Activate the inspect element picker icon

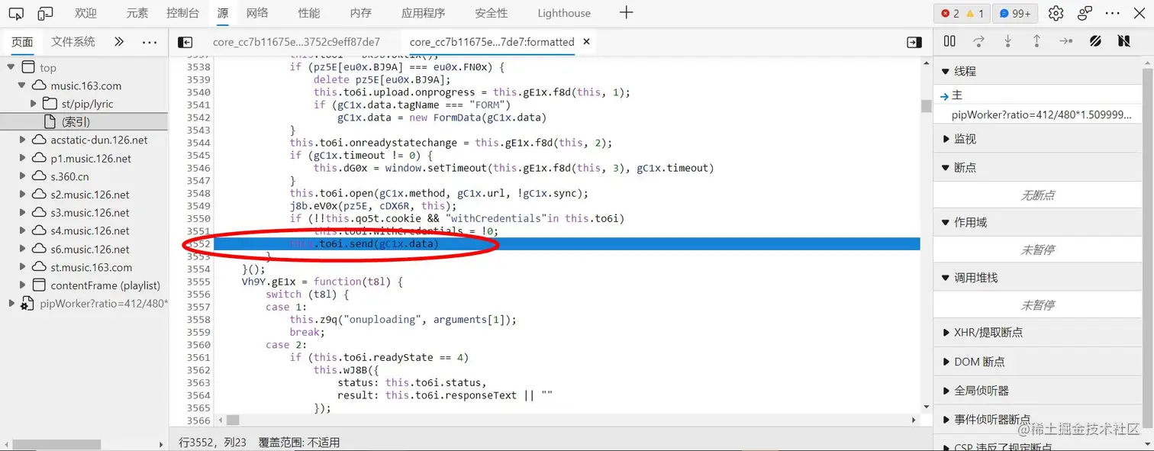click(x=16, y=13)
